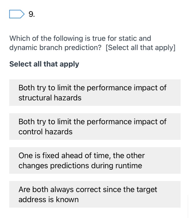Click the question number '9.' label

(31, 14)
